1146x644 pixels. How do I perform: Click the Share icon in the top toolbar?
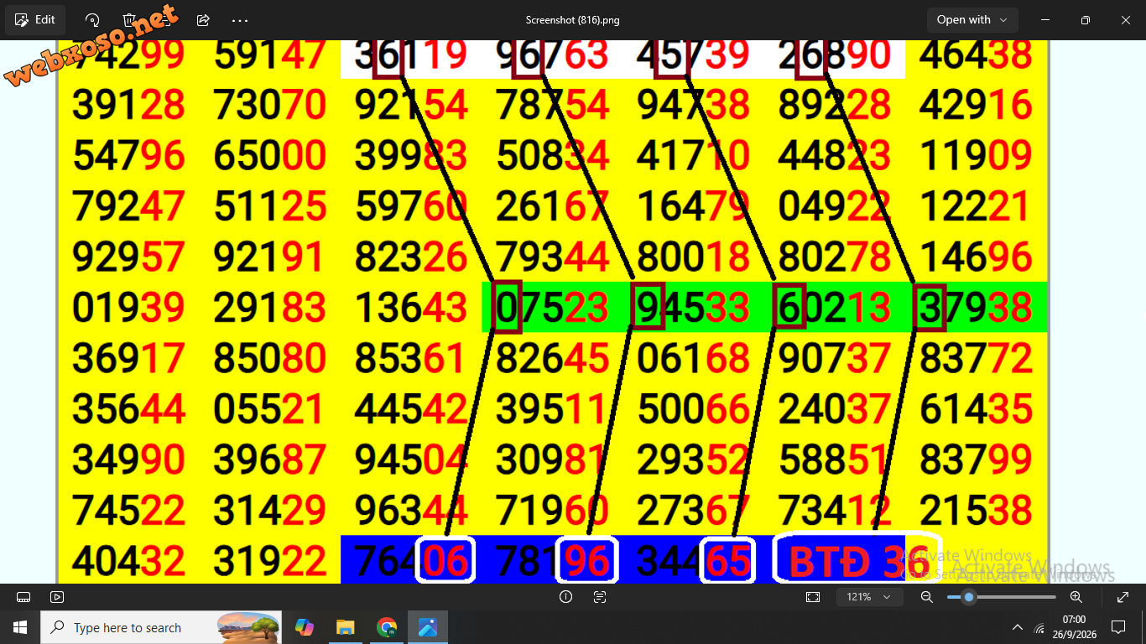[x=203, y=20]
